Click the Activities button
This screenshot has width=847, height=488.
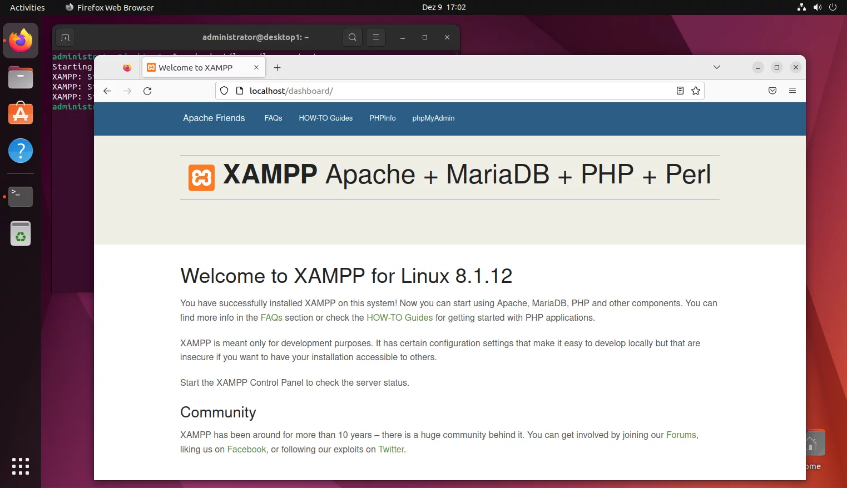coord(27,7)
